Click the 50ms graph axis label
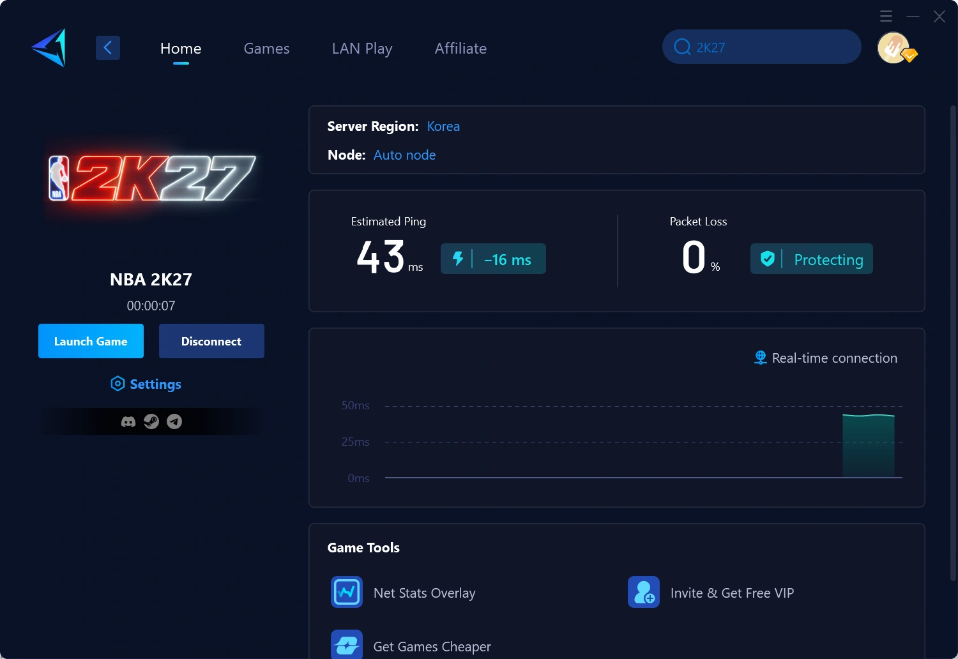This screenshot has height=659, width=958. click(x=355, y=405)
